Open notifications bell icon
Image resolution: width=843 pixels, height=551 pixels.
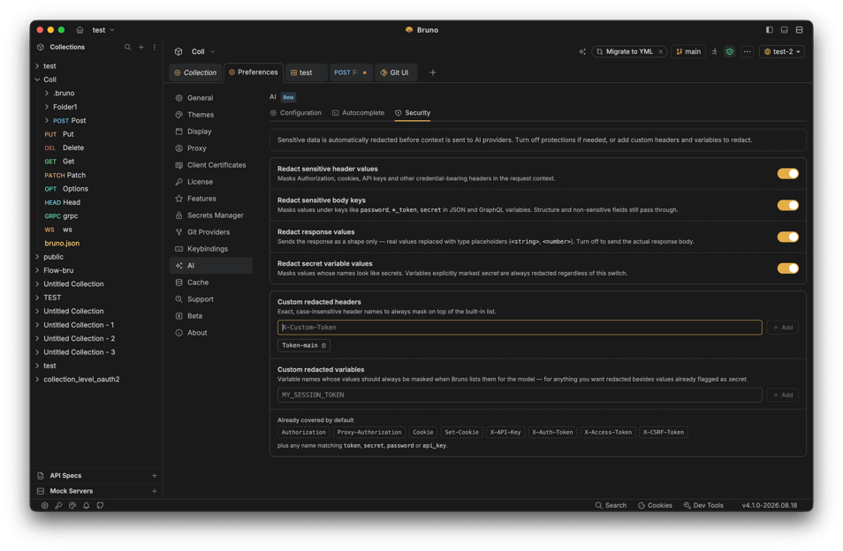(x=86, y=505)
